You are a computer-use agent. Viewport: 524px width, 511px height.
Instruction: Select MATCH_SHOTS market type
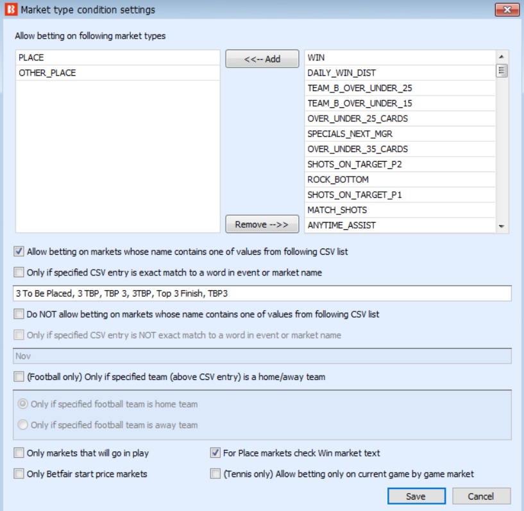[x=400, y=210]
